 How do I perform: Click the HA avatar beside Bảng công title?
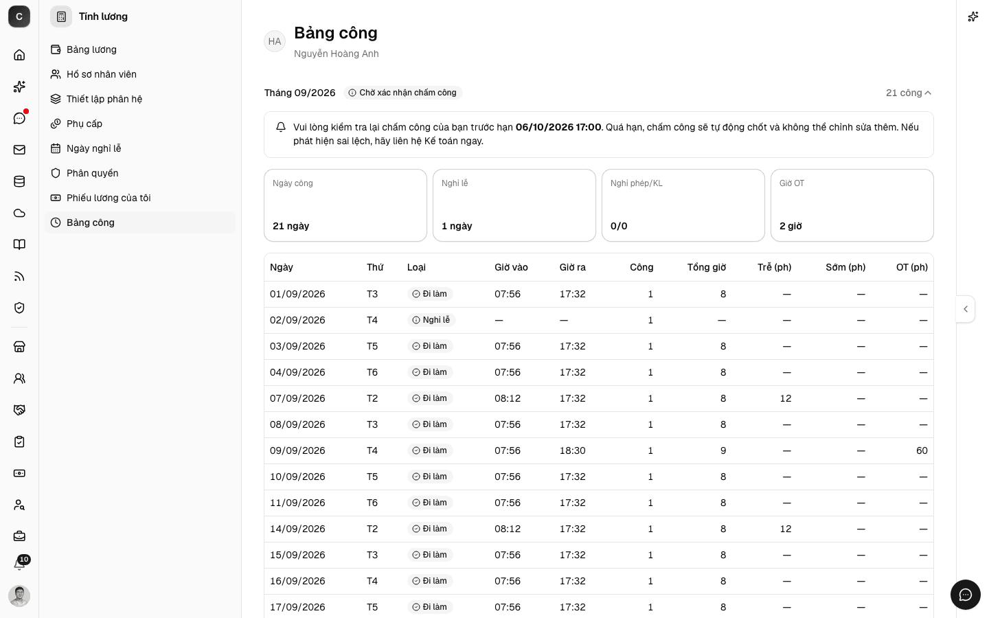[275, 41]
